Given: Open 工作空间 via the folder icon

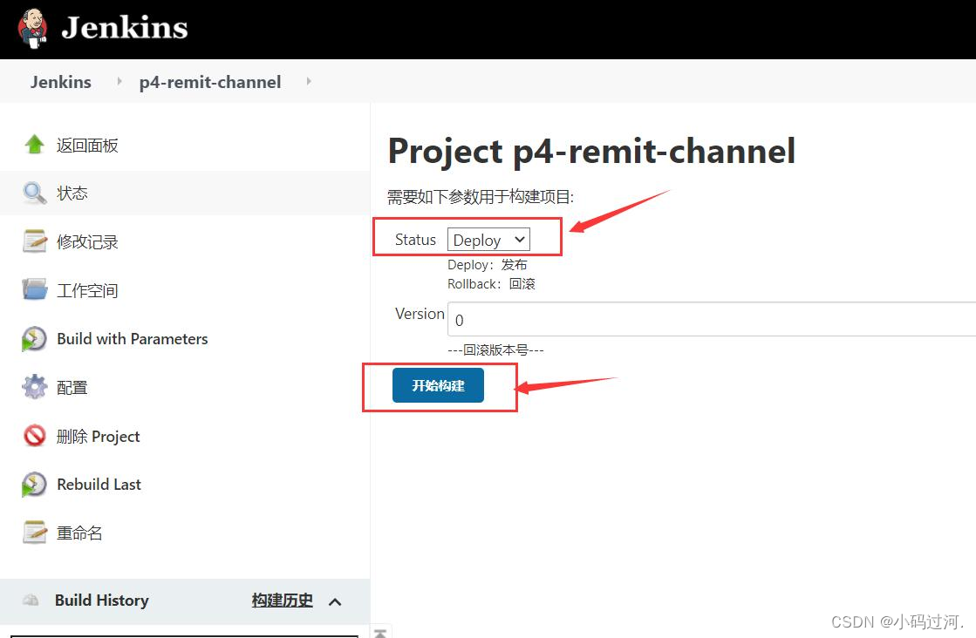Looking at the screenshot, I should pyautogui.click(x=34, y=289).
